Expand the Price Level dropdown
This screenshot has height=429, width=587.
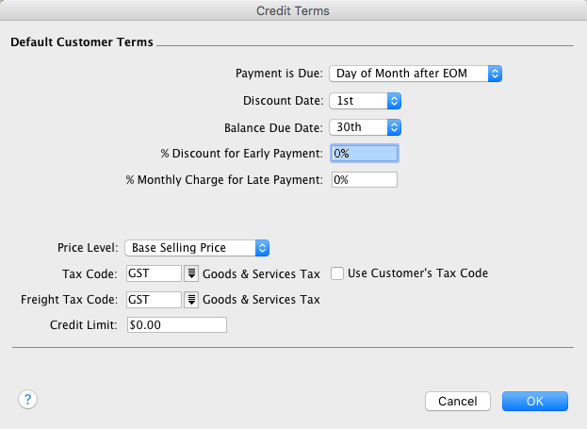click(x=198, y=248)
